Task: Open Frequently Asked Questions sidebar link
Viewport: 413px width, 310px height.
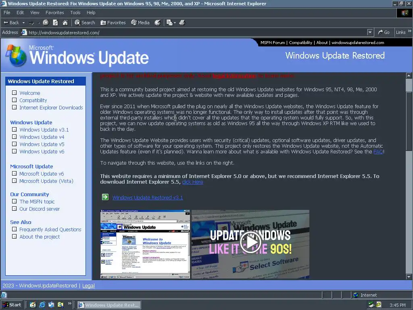Action: [x=50, y=230]
